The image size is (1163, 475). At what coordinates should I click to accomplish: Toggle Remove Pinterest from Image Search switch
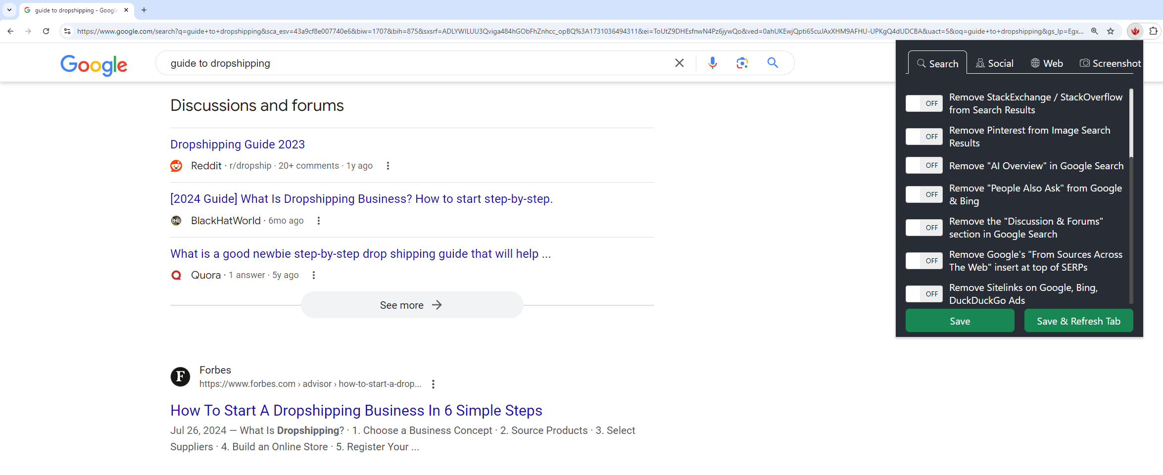924,137
